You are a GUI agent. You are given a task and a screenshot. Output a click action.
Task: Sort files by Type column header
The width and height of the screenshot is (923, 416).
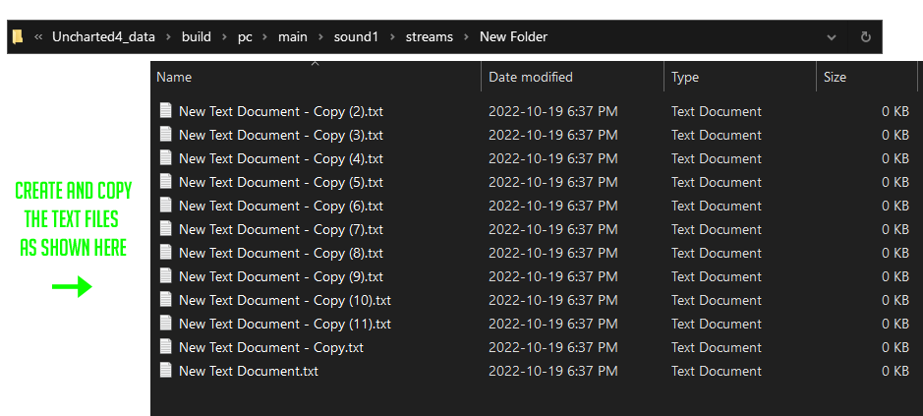click(x=685, y=77)
